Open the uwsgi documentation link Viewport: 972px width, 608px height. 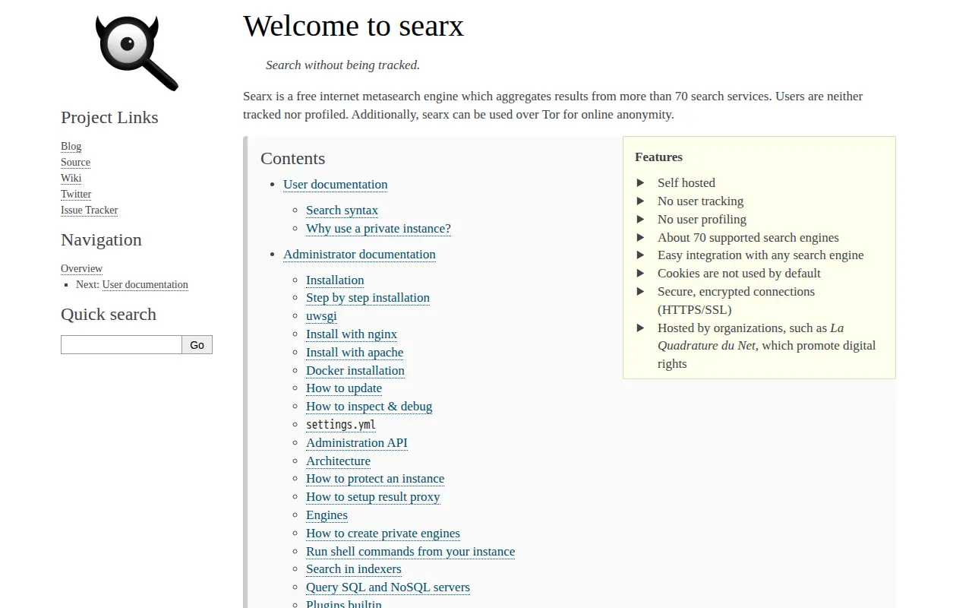coord(321,315)
